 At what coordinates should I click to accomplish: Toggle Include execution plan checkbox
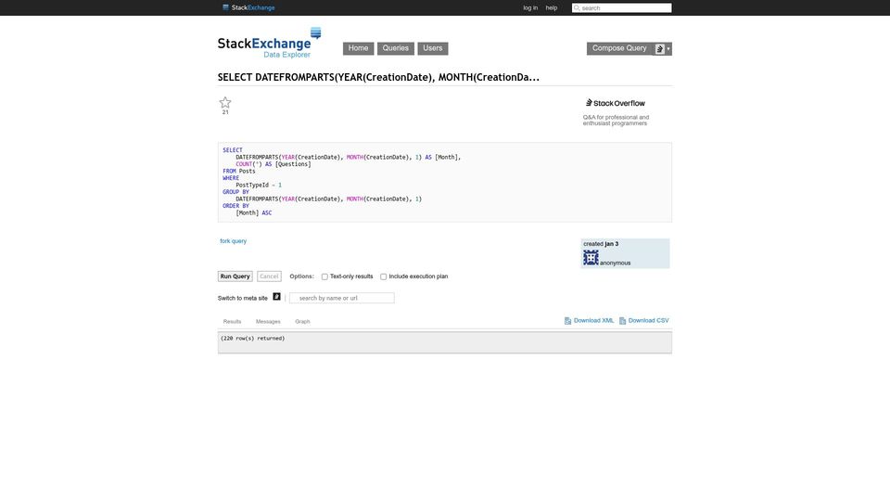coord(383,276)
